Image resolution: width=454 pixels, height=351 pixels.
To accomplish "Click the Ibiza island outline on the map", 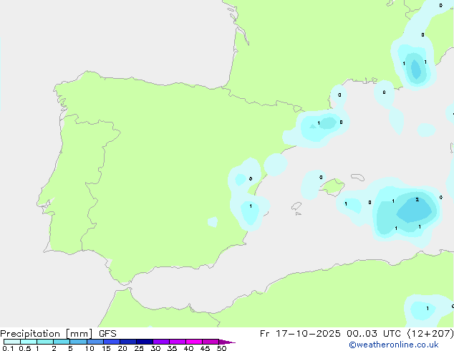I will pos(296,207).
